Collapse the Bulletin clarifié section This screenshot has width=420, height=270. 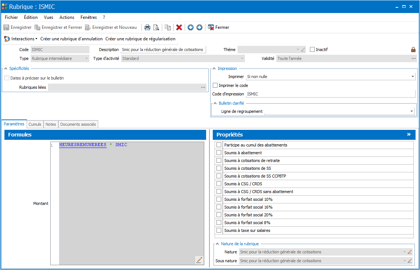(215, 103)
